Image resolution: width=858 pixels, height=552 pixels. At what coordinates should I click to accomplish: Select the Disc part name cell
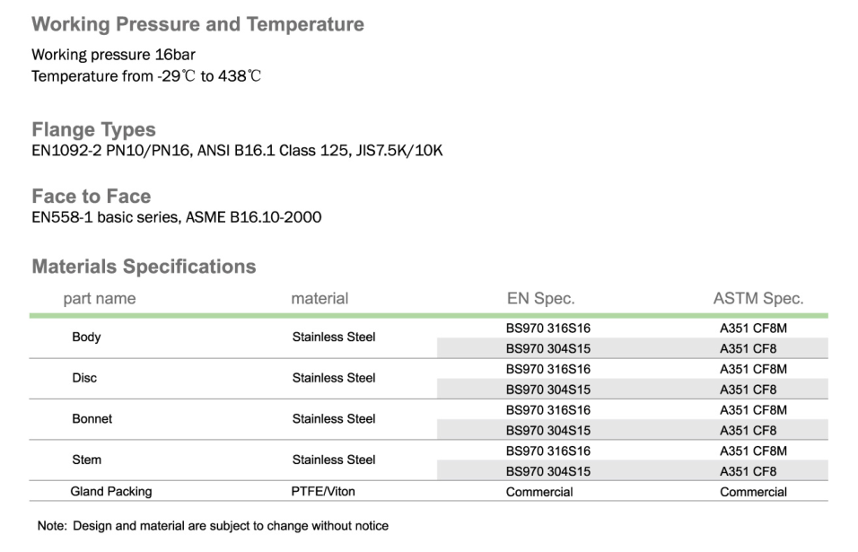click(84, 378)
